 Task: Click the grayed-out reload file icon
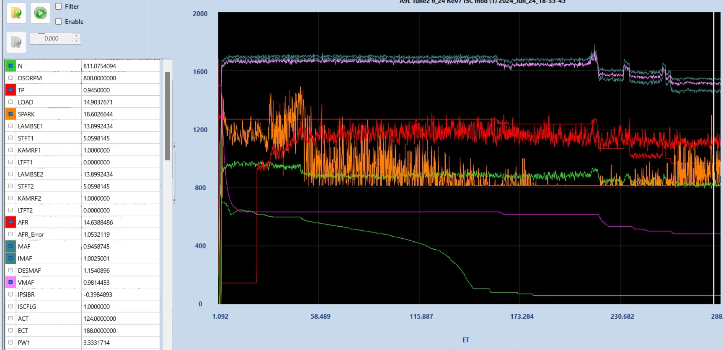point(16,42)
